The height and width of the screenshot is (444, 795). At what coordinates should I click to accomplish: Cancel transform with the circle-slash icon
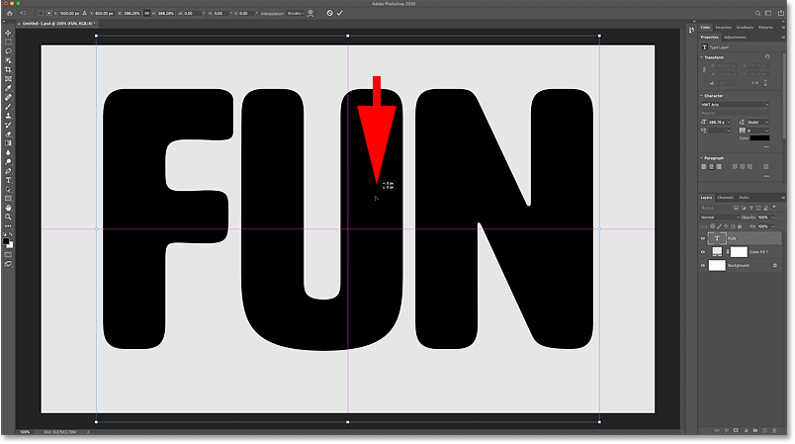click(329, 13)
